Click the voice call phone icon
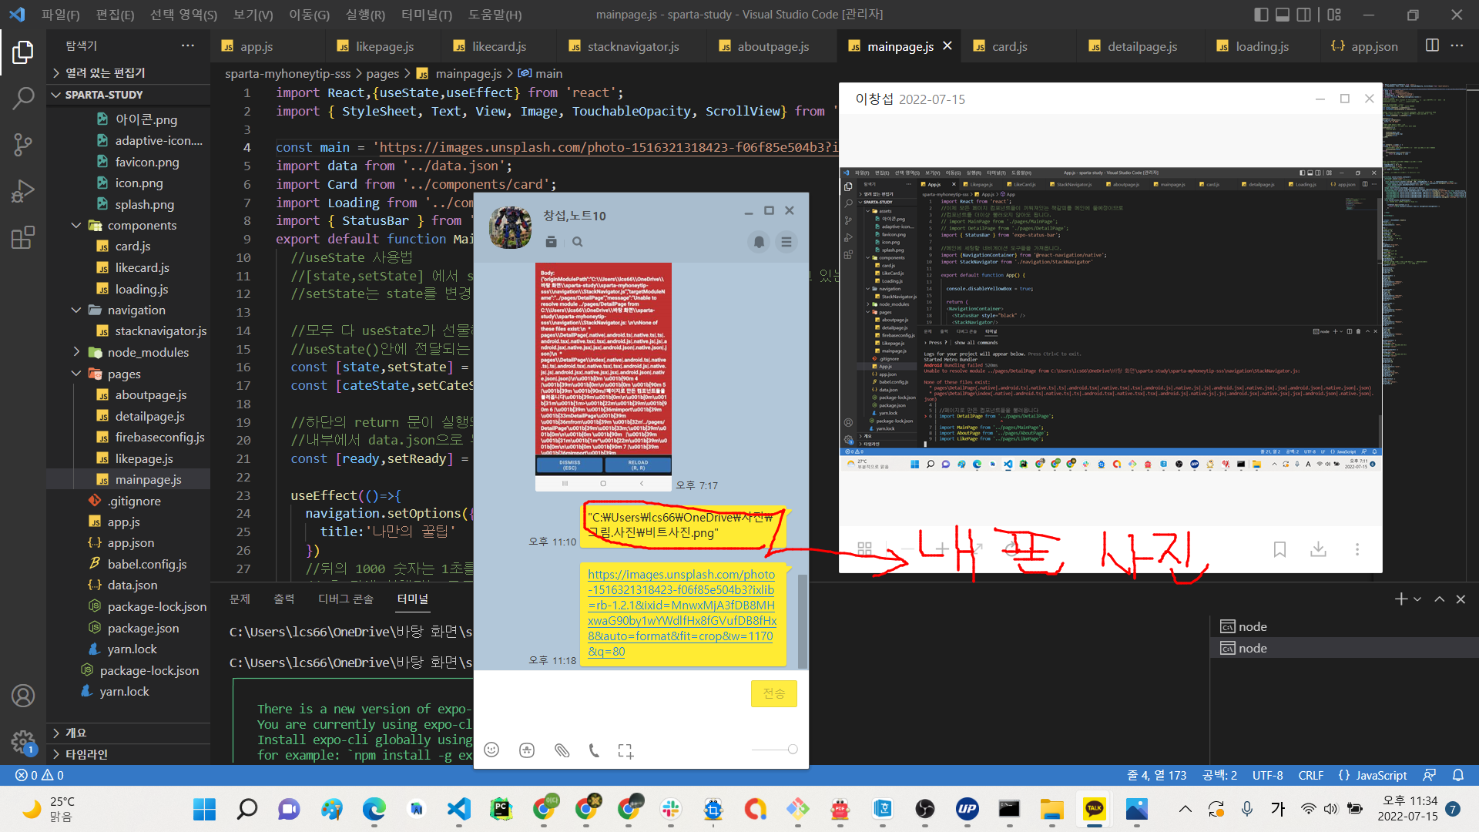Viewport: 1479px width, 832px height. click(x=594, y=750)
